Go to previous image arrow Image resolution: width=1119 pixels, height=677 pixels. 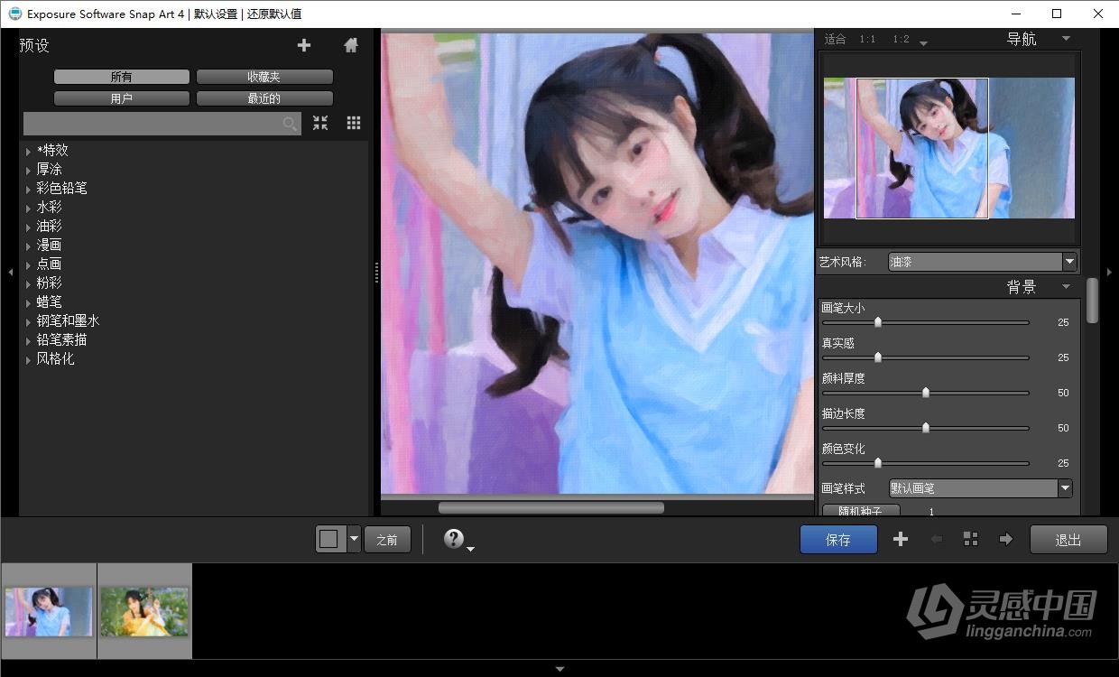pyautogui.click(x=937, y=540)
